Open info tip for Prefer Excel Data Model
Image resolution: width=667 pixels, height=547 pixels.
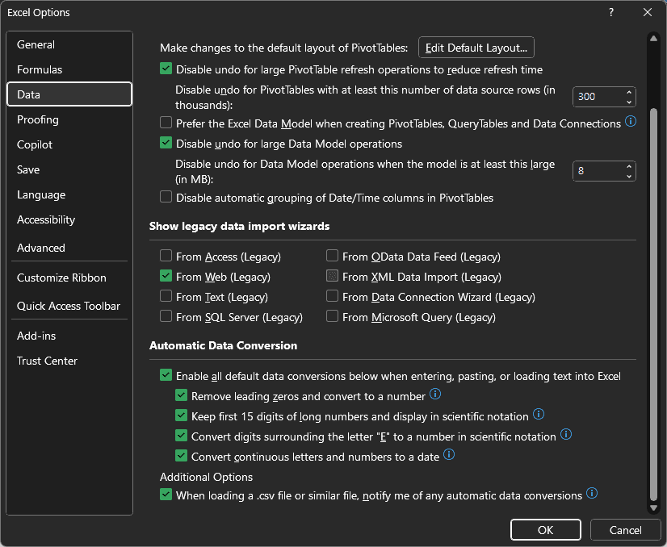click(631, 122)
